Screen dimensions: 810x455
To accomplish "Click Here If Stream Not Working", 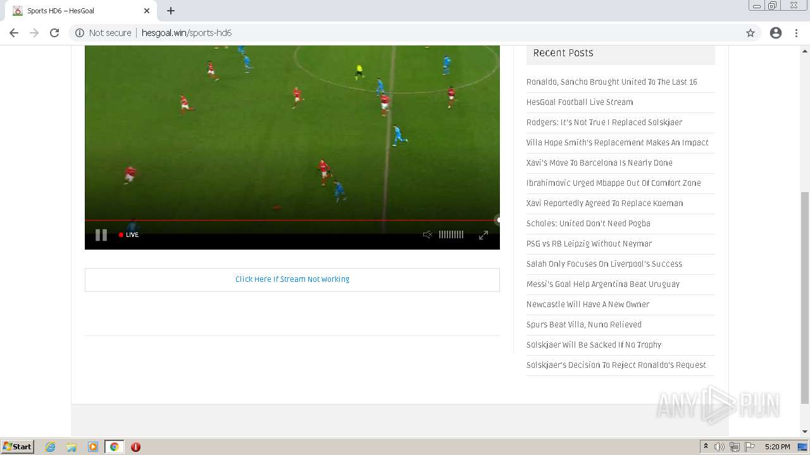I will 292,279.
